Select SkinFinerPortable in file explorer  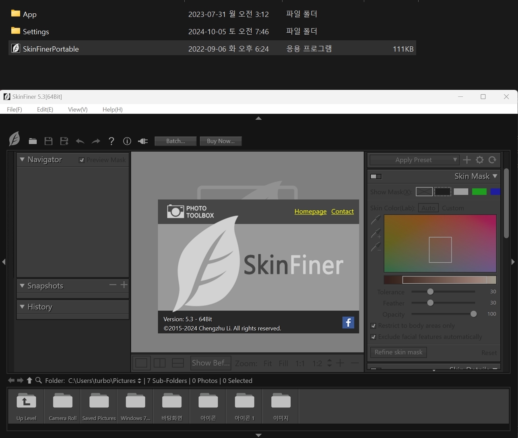click(x=212, y=49)
